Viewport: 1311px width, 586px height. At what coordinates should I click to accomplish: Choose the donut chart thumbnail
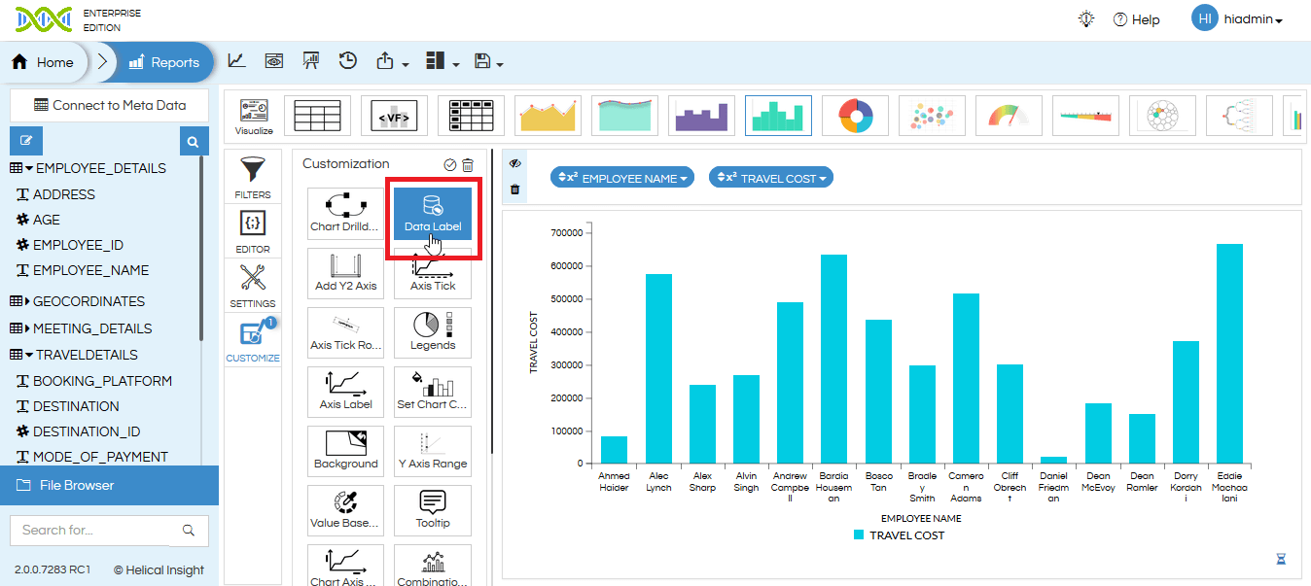[x=855, y=116]
